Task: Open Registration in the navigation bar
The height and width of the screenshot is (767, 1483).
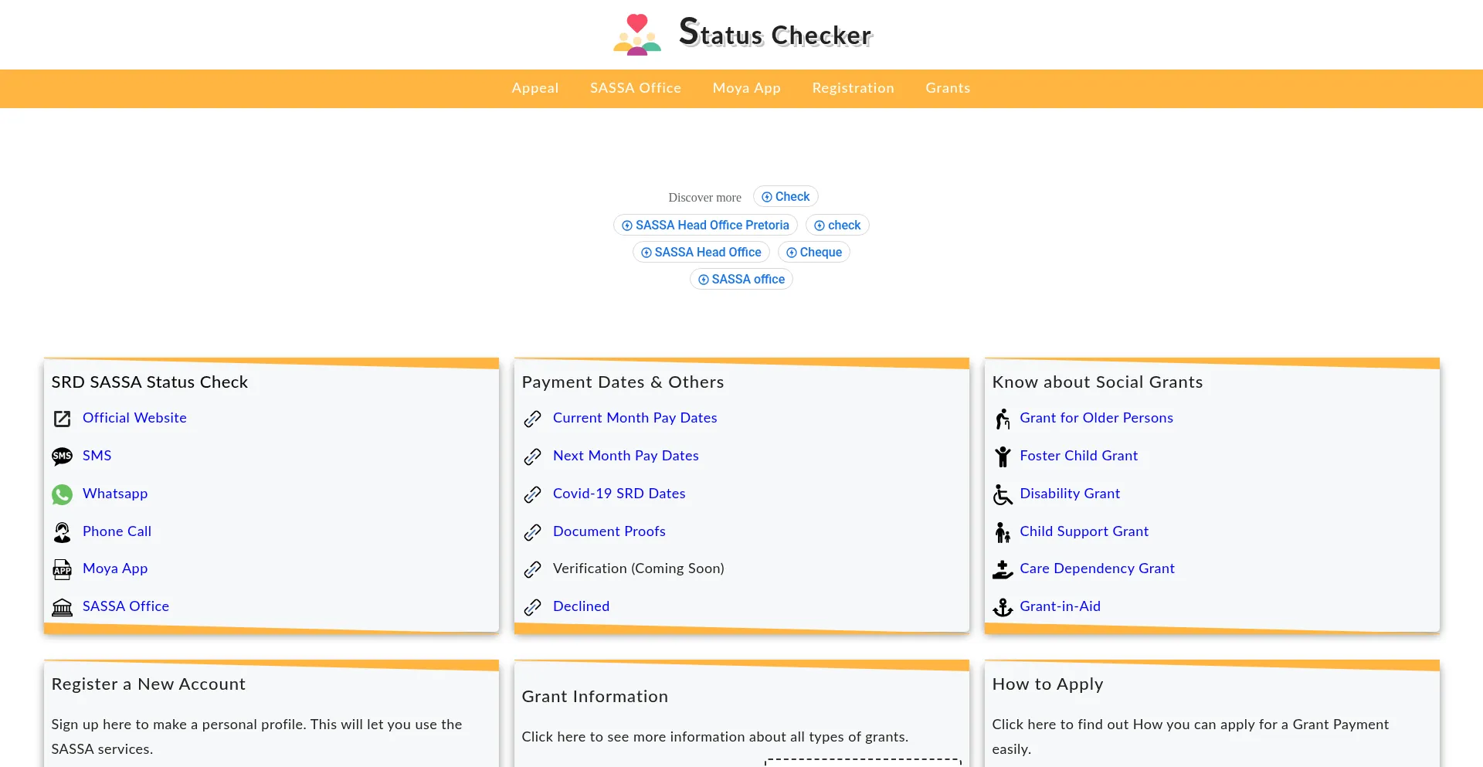Action: tap(853, 88)
